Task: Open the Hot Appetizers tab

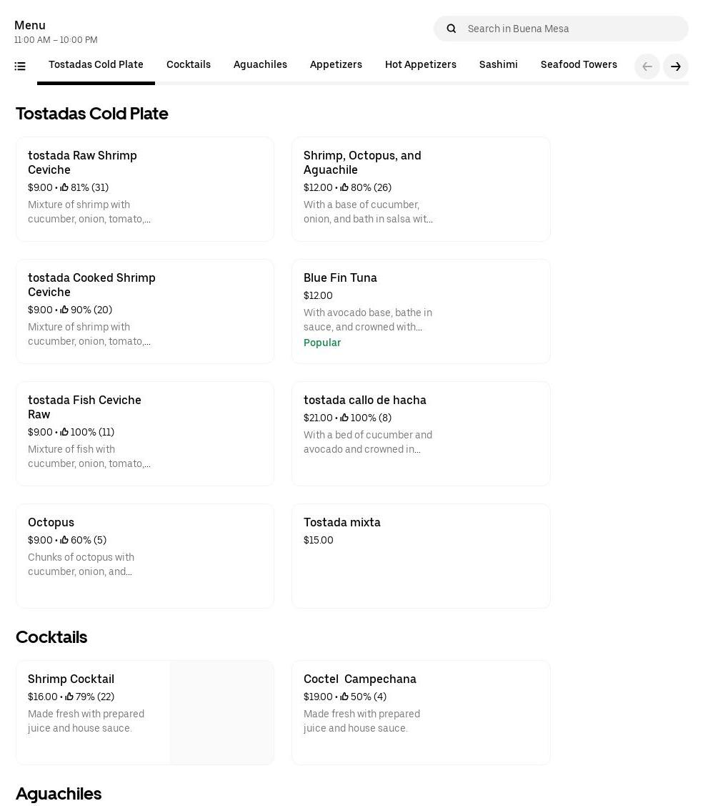Action: [x=420, y=65]
